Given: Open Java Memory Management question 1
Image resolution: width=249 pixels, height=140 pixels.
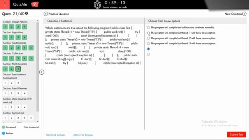Looking at the screenshot, I should click(5, 83).
